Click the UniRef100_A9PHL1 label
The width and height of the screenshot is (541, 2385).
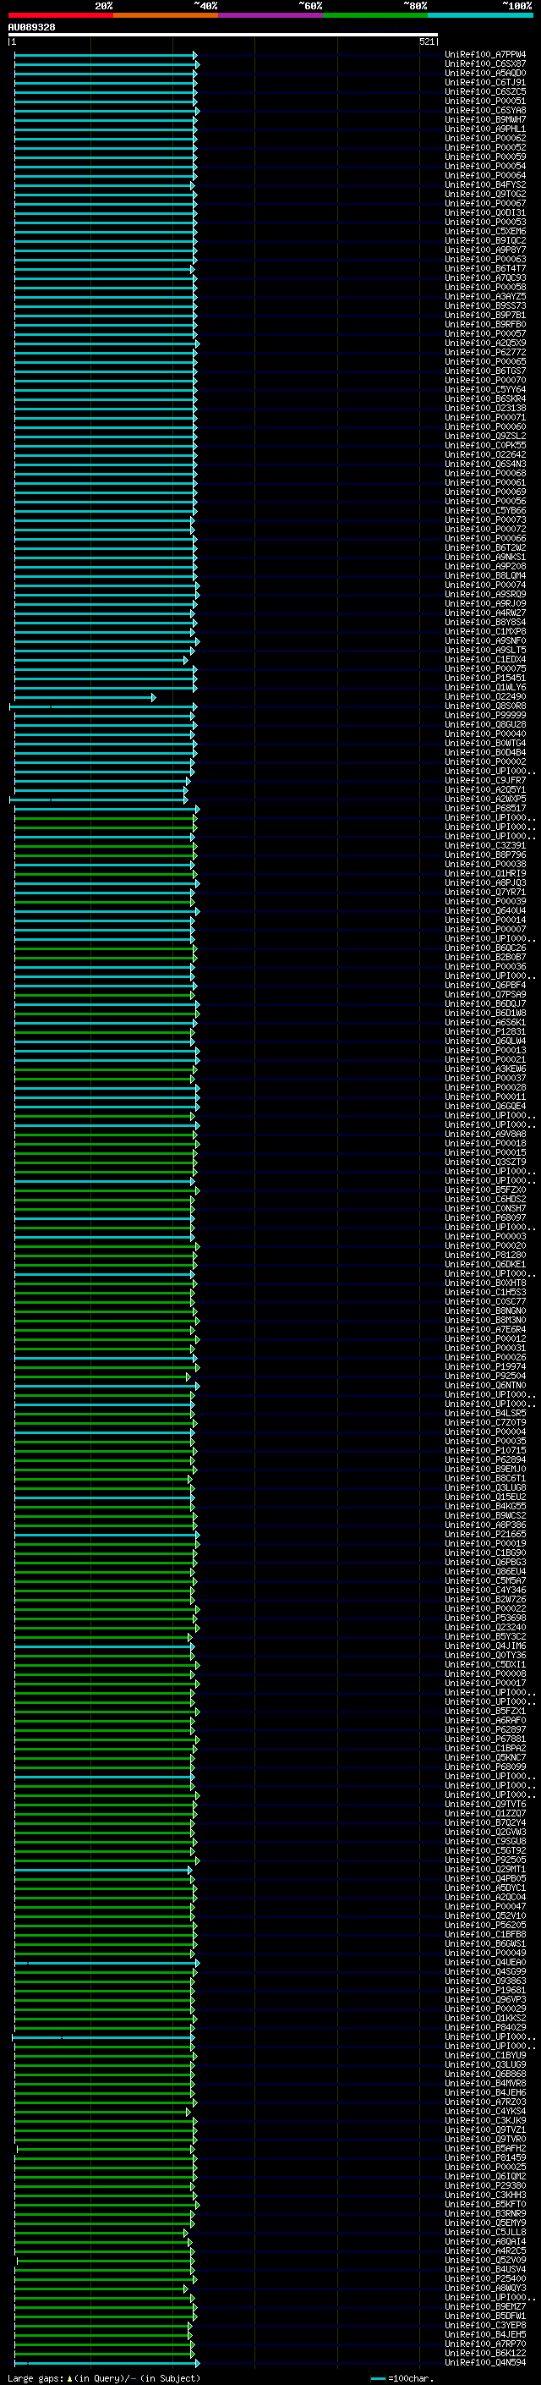pos(485,129)
